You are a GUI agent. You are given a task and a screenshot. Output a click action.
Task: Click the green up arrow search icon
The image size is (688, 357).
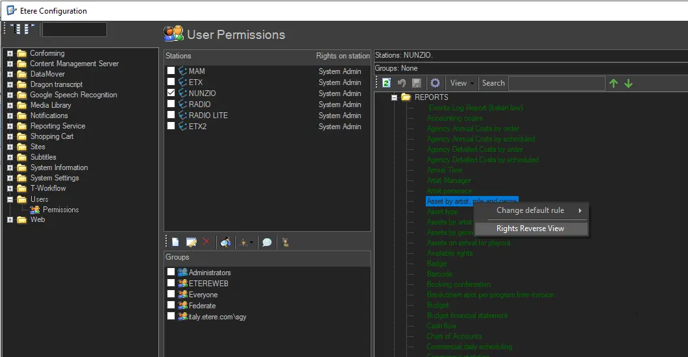coord(613,83)
